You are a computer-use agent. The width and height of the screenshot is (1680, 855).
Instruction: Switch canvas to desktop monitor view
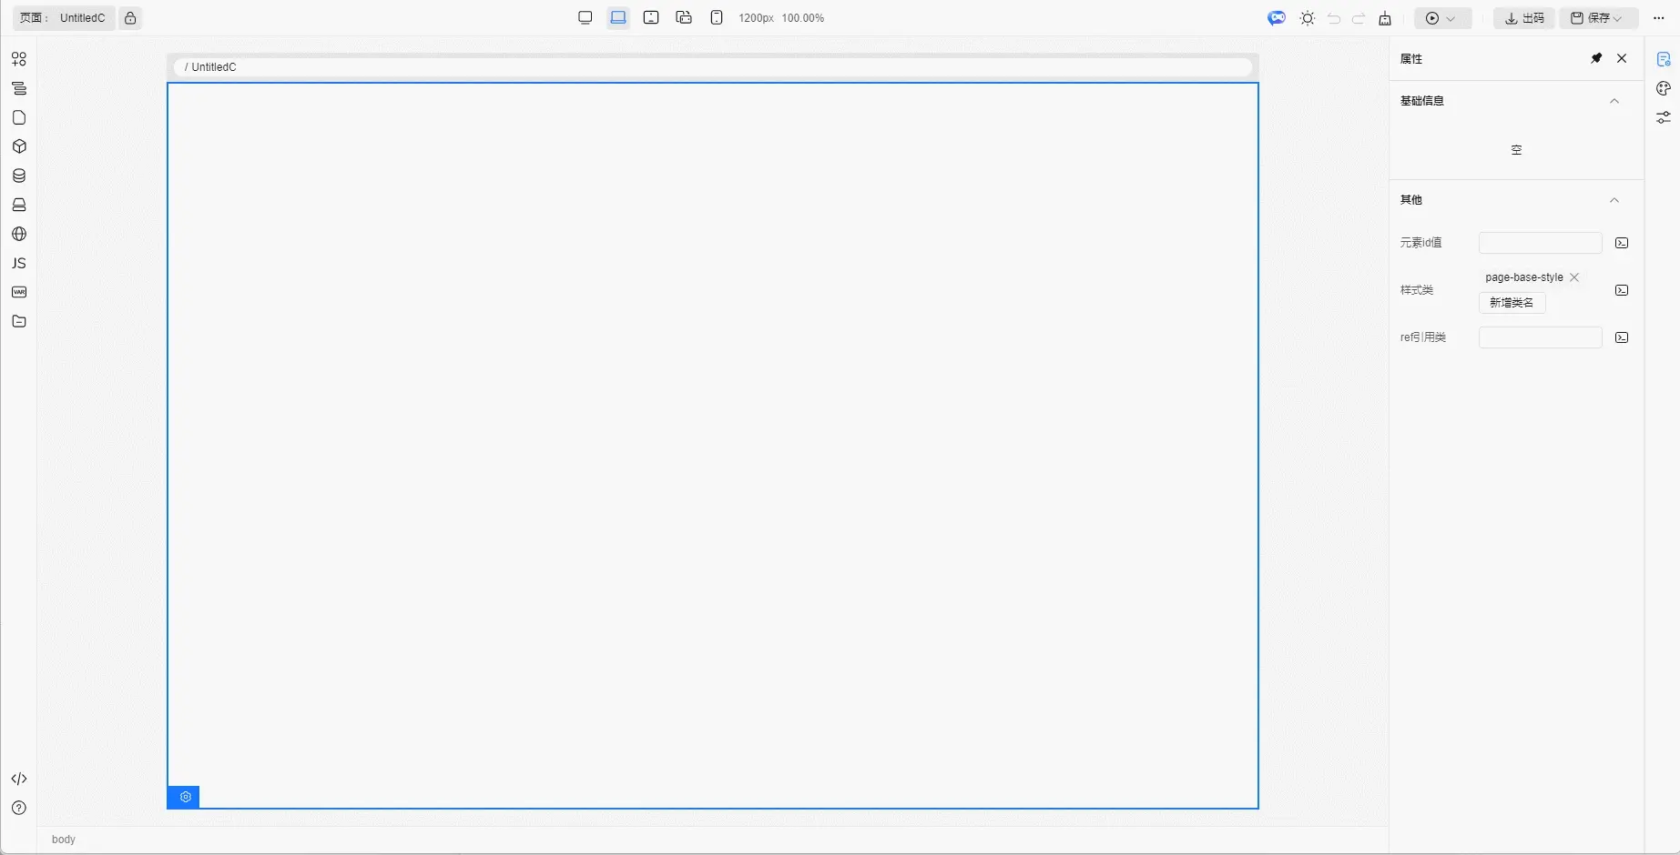coord(585,18)
